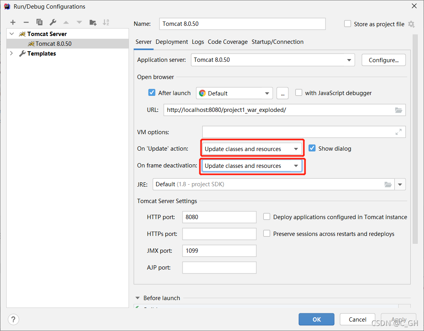Viewport: 424px width, 331px height.
Task: Click the browser ellipsis button
Action: point(283,94)
